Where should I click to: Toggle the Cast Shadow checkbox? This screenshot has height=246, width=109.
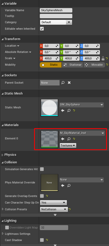42,240
